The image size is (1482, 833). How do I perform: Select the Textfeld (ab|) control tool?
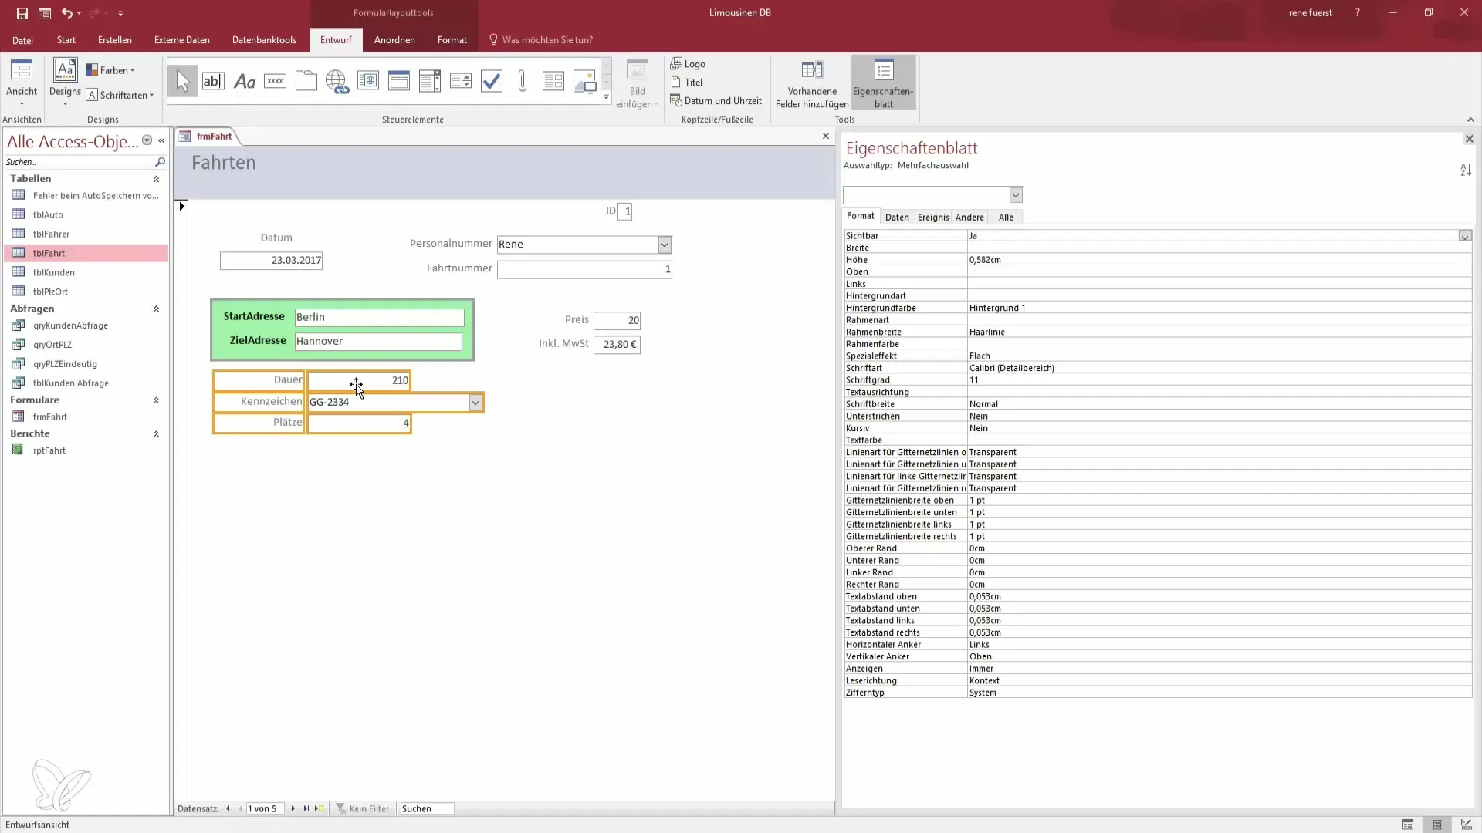coord(213,81)
